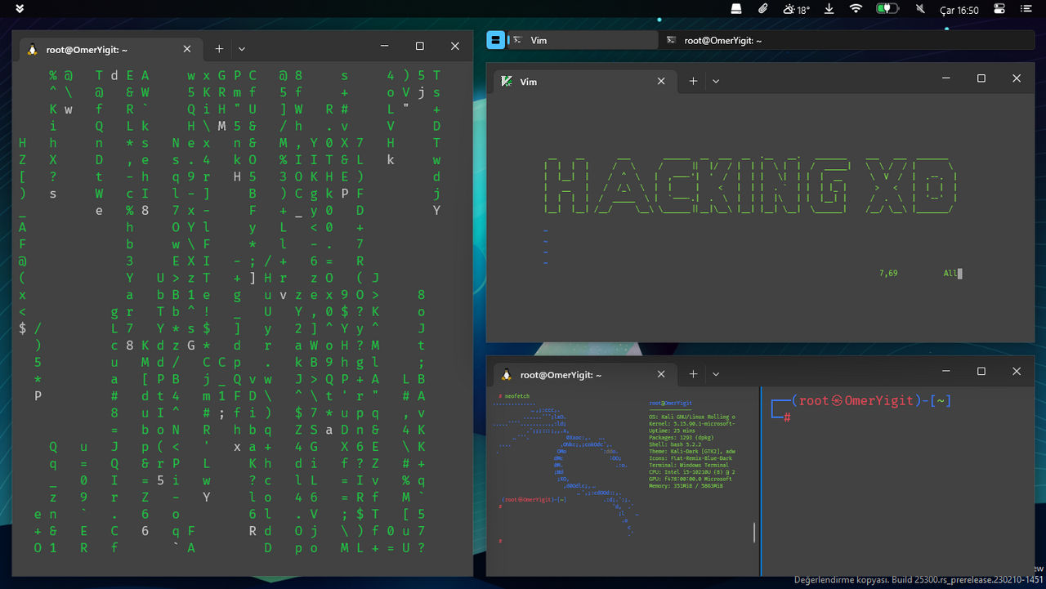
Task: Click the Wi-Fi icon in the top bar
Action: pos(855,10)
